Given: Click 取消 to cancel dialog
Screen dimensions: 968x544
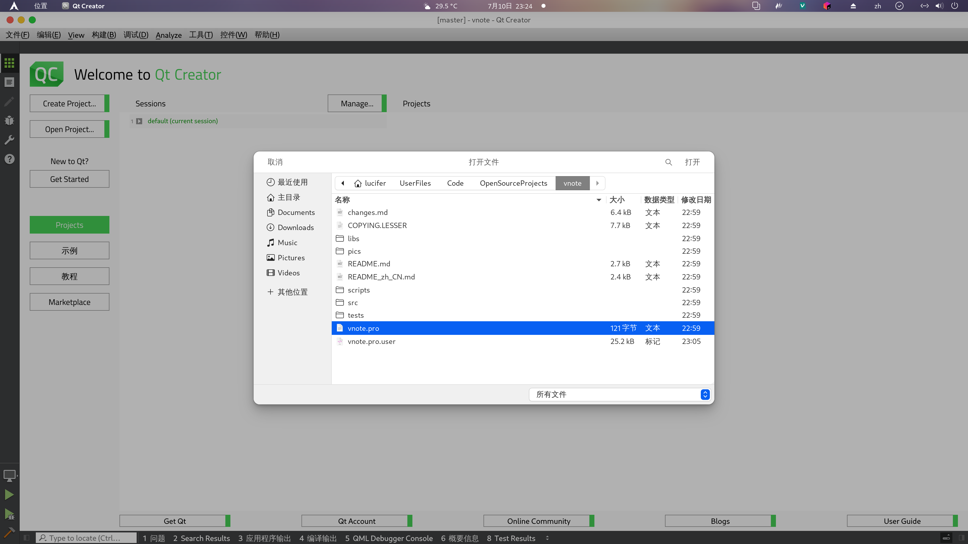Looking at the screenshot, I should click(x=275, y=162).
